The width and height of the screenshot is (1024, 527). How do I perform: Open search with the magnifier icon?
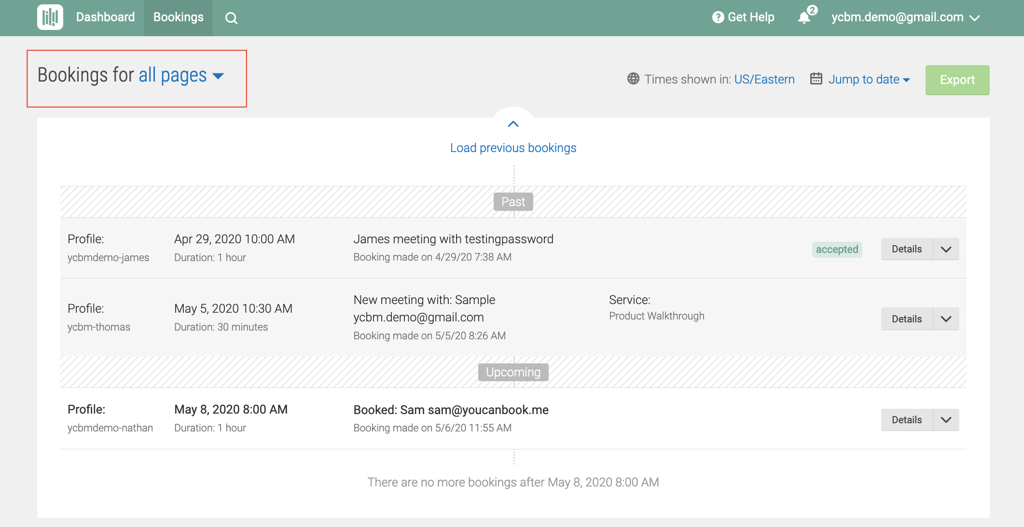(x=231, y=18)
